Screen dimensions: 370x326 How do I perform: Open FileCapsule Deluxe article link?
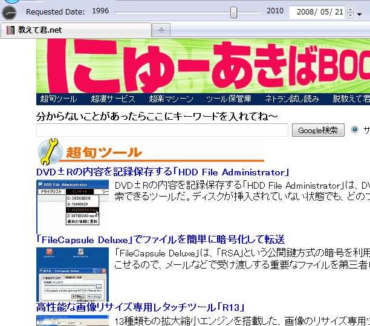(160, 240)
